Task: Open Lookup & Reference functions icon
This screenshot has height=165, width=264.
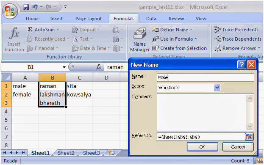Action: 118,30
